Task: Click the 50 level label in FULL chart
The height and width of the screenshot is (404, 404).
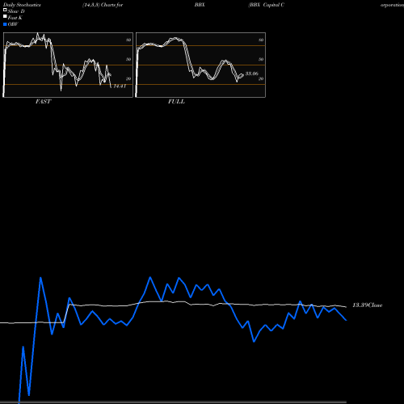Action: pyautogui.click(x=261, y=59)
